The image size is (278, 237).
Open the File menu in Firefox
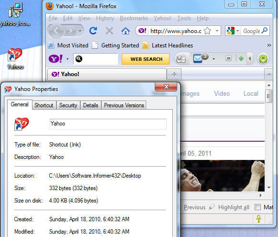point(53,18)
